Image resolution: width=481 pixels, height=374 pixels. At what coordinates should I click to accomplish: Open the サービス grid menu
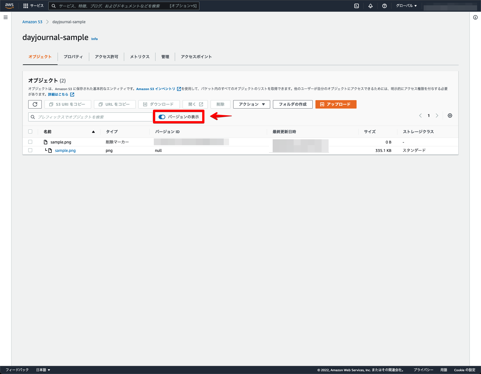33,6
